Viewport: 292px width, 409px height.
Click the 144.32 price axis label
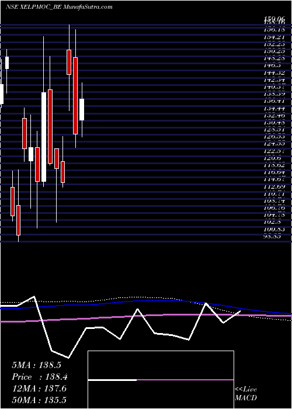click(x=274, y=73)
